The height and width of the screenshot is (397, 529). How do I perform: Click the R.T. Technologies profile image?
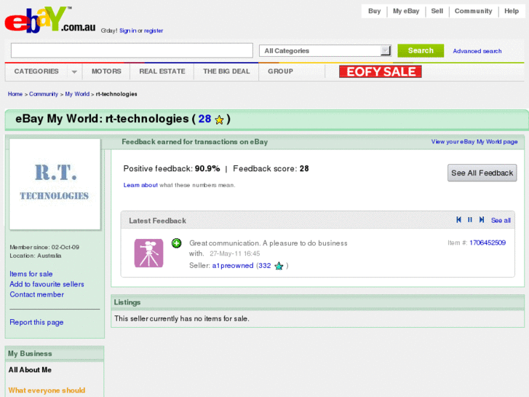(55, 184)
